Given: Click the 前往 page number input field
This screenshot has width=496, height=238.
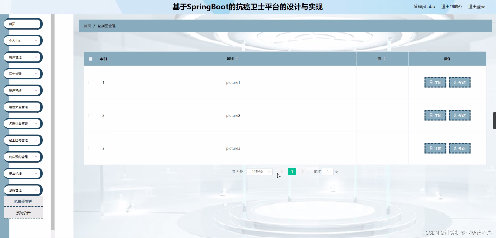Looking at the screenshot, I should click(328, 172).
